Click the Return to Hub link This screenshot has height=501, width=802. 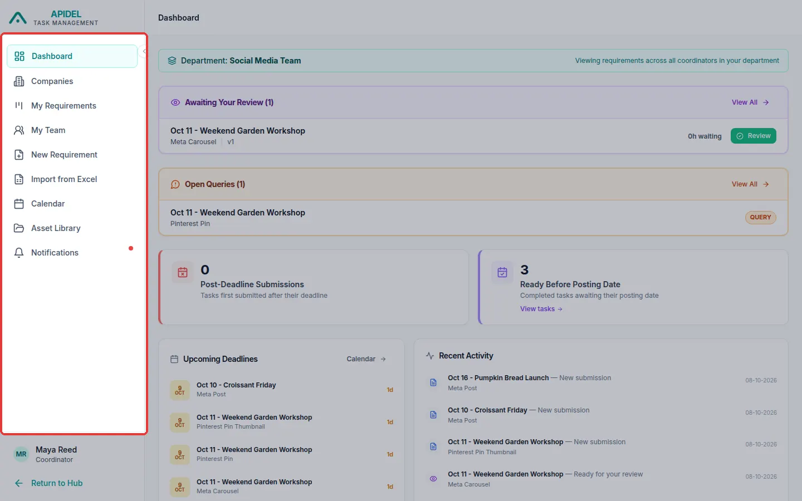pos(57,483)
